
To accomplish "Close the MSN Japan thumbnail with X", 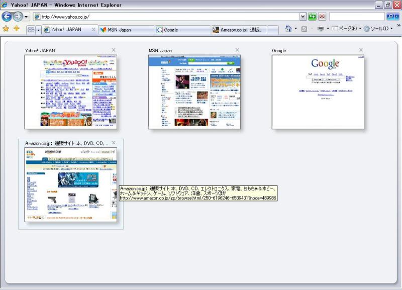I will [x=237, y=50].
